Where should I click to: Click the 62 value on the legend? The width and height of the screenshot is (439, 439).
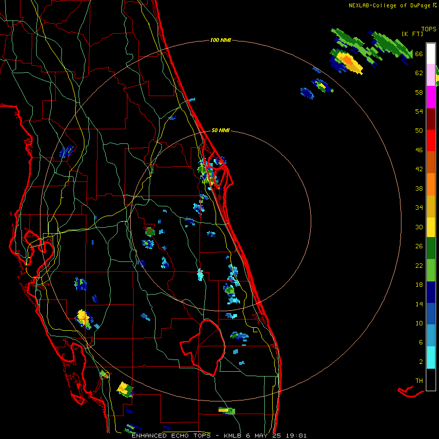(x=419, y=73)
